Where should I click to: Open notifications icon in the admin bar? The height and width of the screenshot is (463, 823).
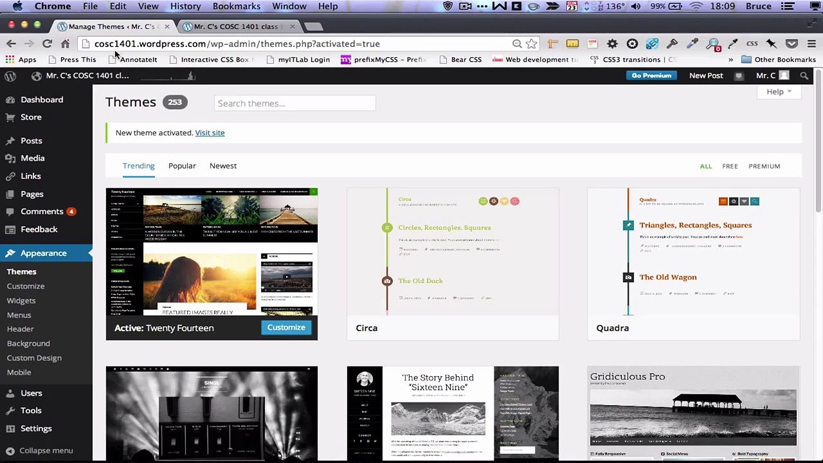coord(739,75)
